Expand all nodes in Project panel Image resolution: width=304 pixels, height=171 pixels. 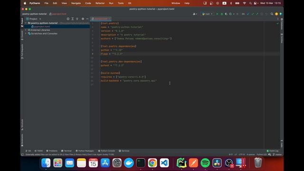(x=73, y=19)
